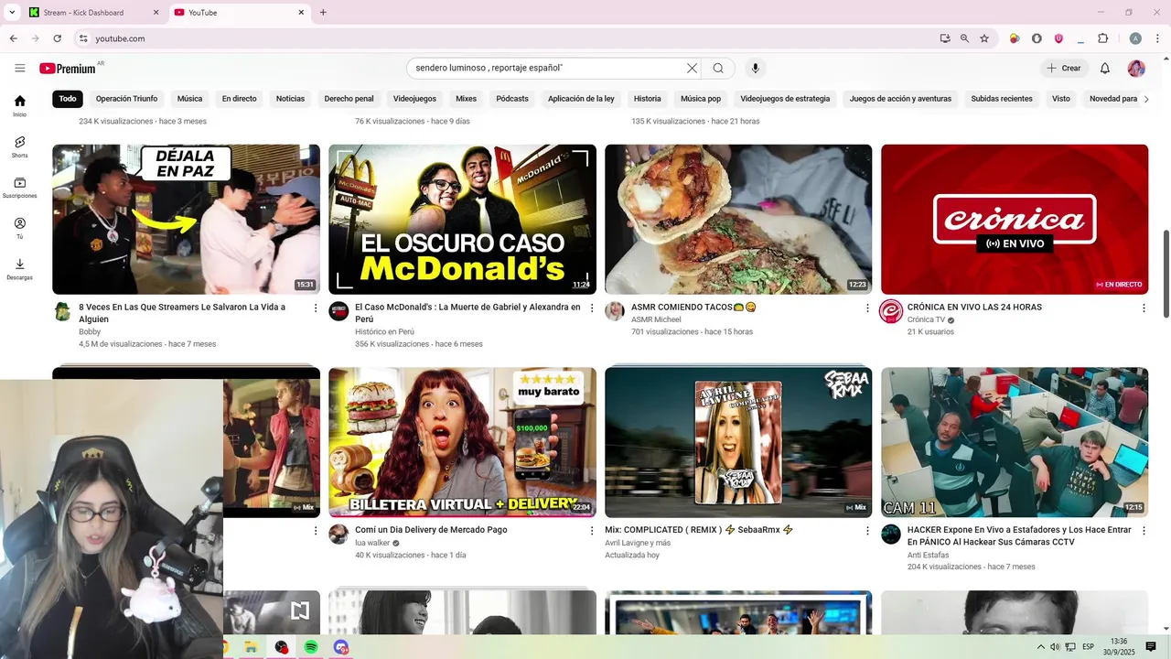Go to the YouTube Premium home logo

[x=68, y=69]
